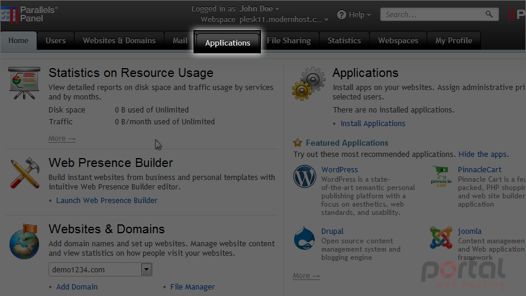Image resolution: width=526 pixels, height=296 pixels.
Task: Click the Web Presence Builder tools icon
Action: (25, 173)
